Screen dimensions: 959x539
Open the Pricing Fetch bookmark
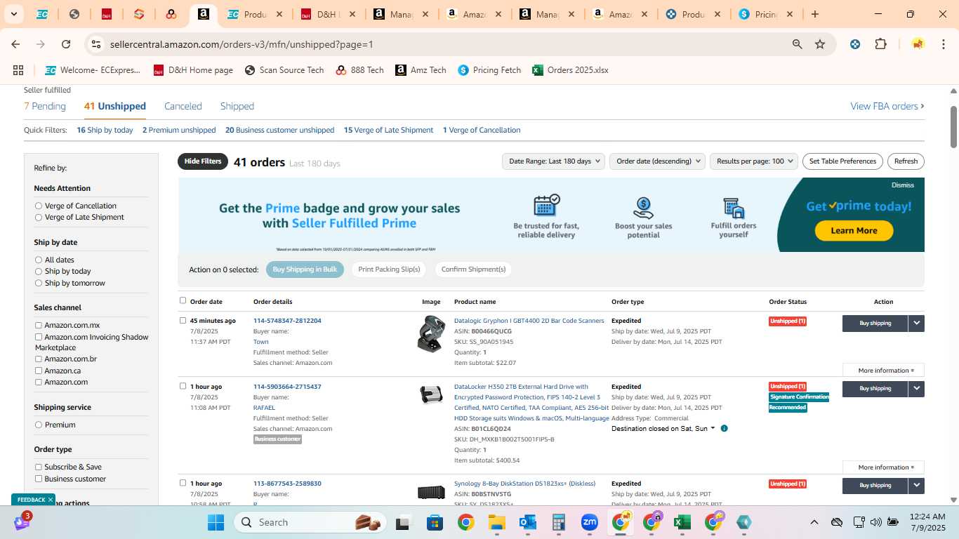[489, 70]
